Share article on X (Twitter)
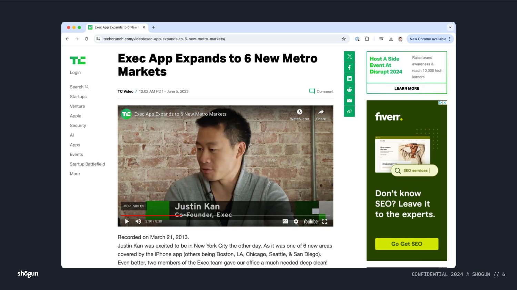The height and width of the screenshot is (290, 517). pyautogui.click(x=349, y=57)
